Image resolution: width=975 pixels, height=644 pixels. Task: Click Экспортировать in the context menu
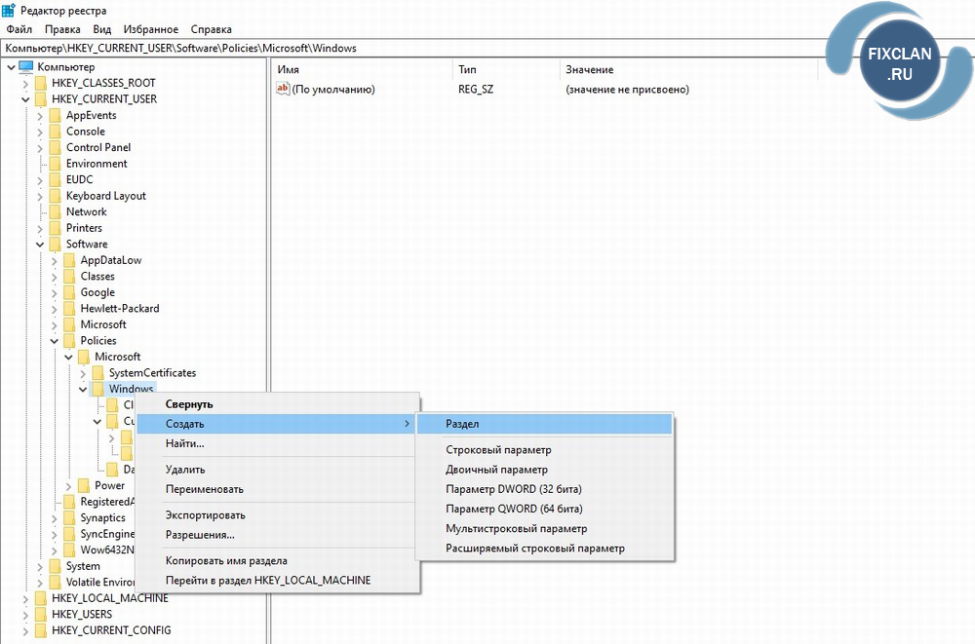tap(205, 515)
